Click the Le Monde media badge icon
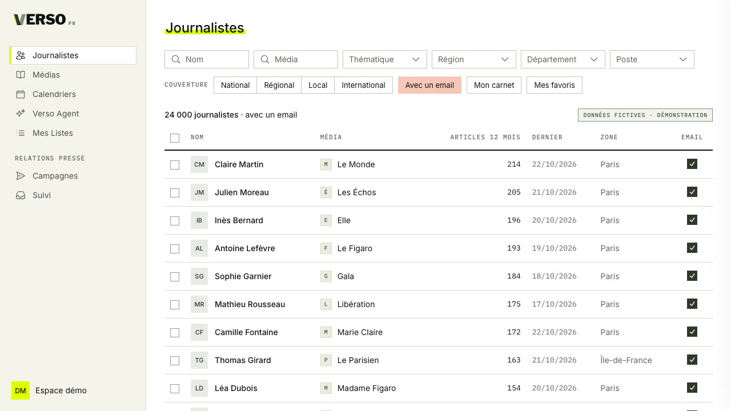 tap(326, 164)
